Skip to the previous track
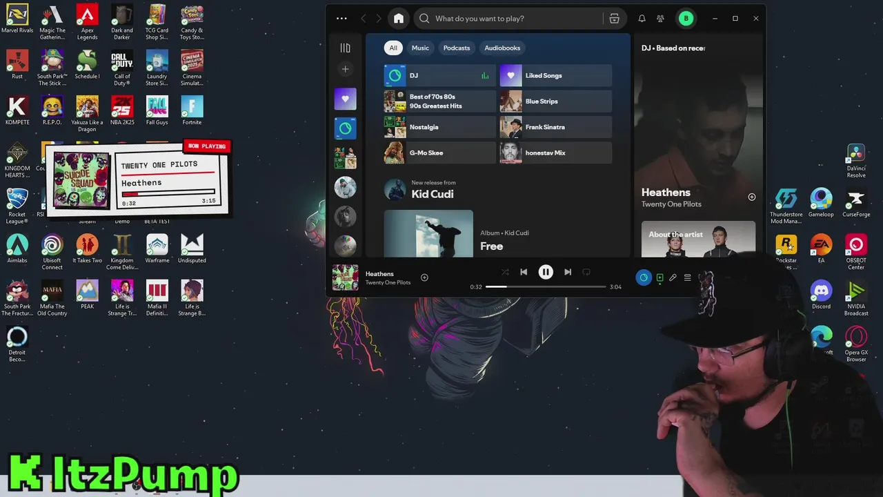Image resolution: width=883 pixels, height=497 pixels. (x=524, y=272)
